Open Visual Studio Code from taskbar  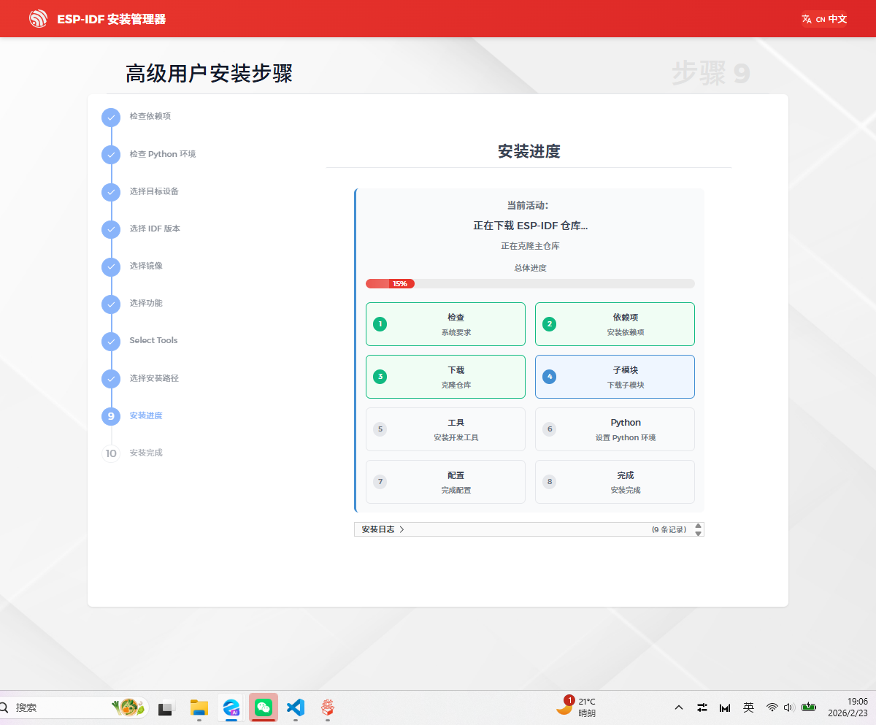click(x=296, y=707)
